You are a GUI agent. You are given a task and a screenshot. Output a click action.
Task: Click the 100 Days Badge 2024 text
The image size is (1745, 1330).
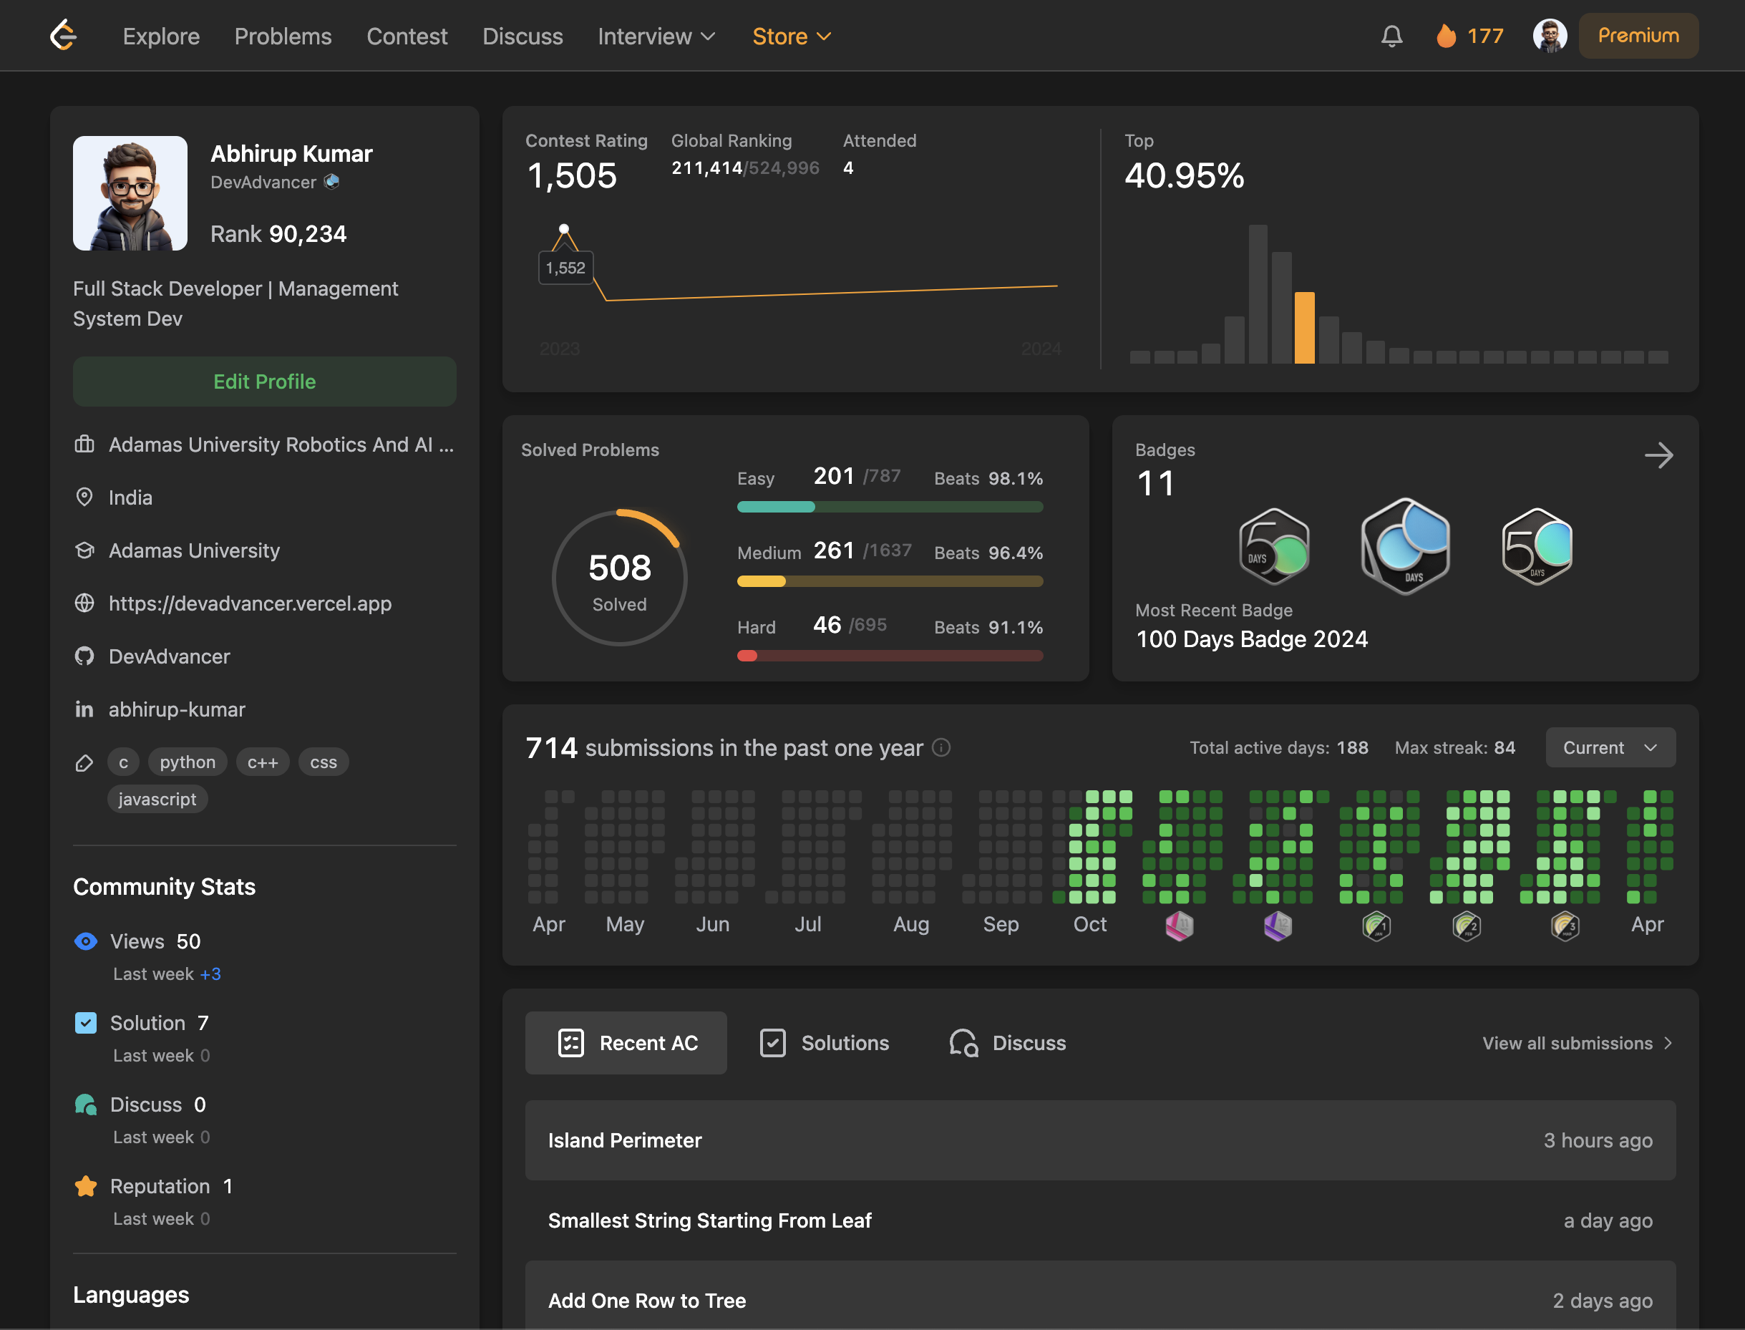(1252, 639)
